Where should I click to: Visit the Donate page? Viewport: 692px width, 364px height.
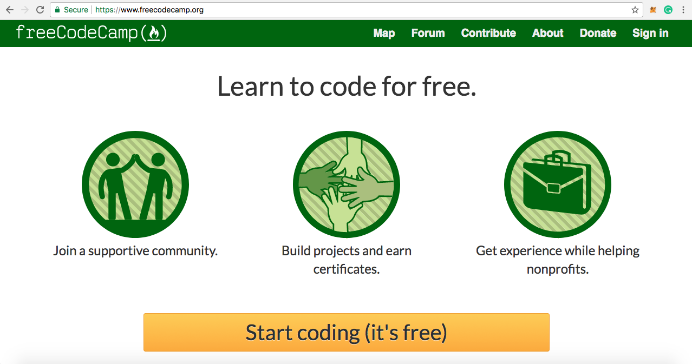pyautogui.click(x=598, y=33)
